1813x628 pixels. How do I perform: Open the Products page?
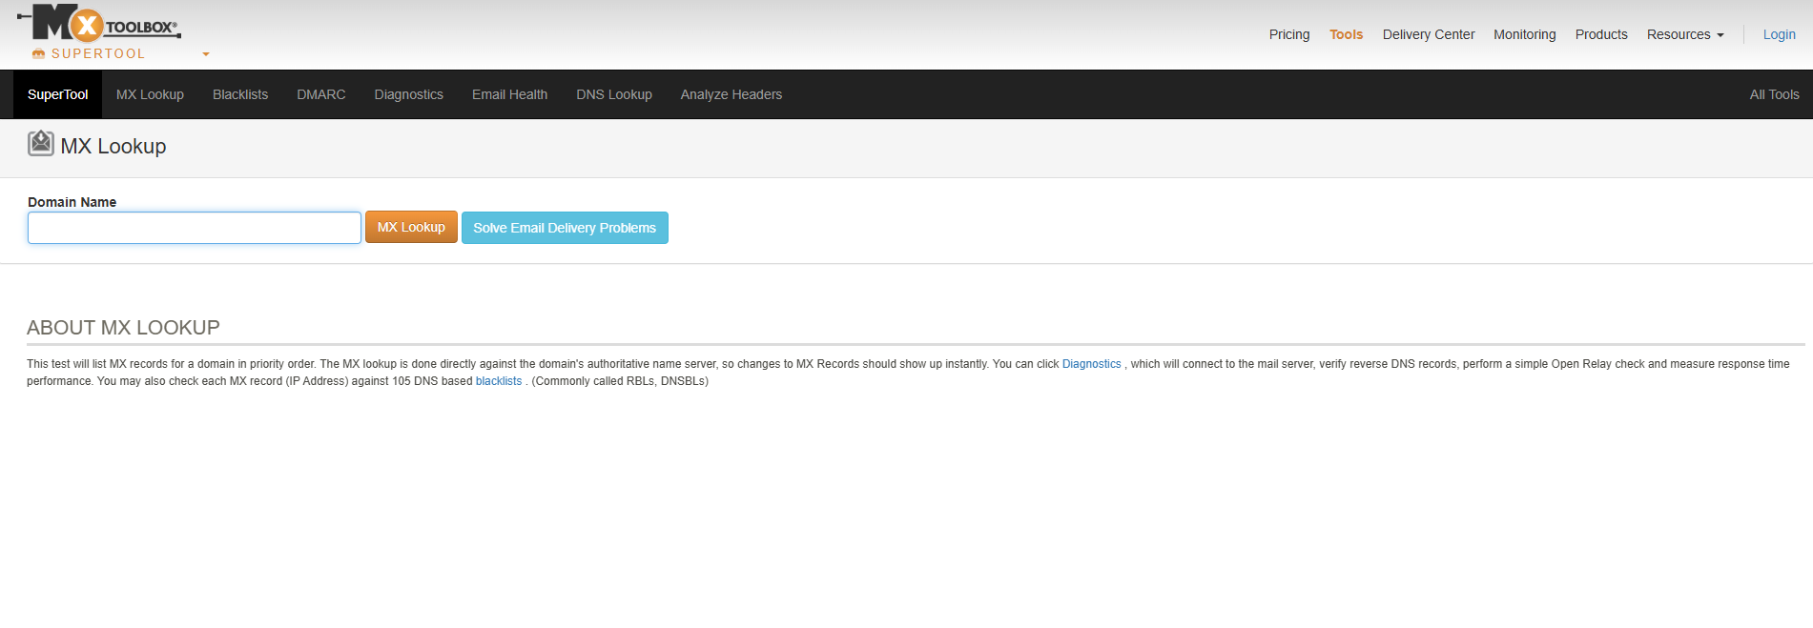point(1601,34)
